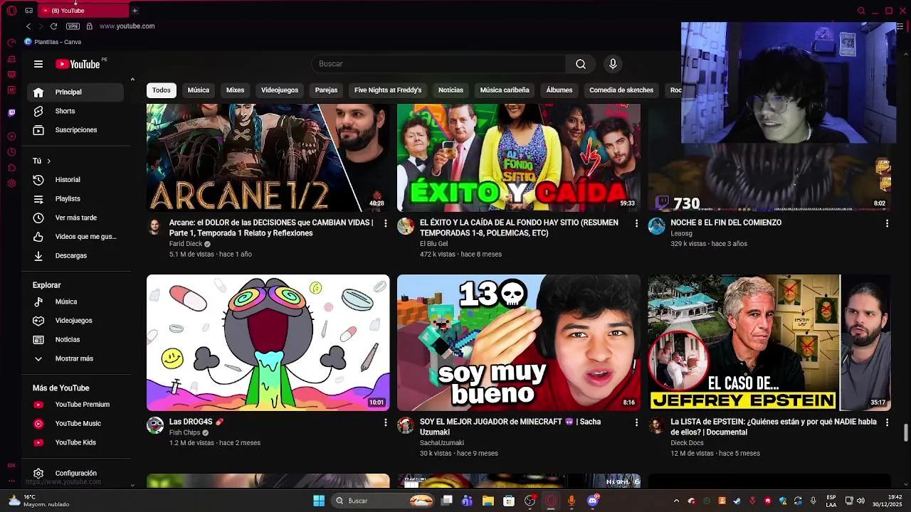Image resolution: width=911 pixels, height=512 pixels.
Task: Open Suscripciones in the sidebar
Action: point(76,130)
